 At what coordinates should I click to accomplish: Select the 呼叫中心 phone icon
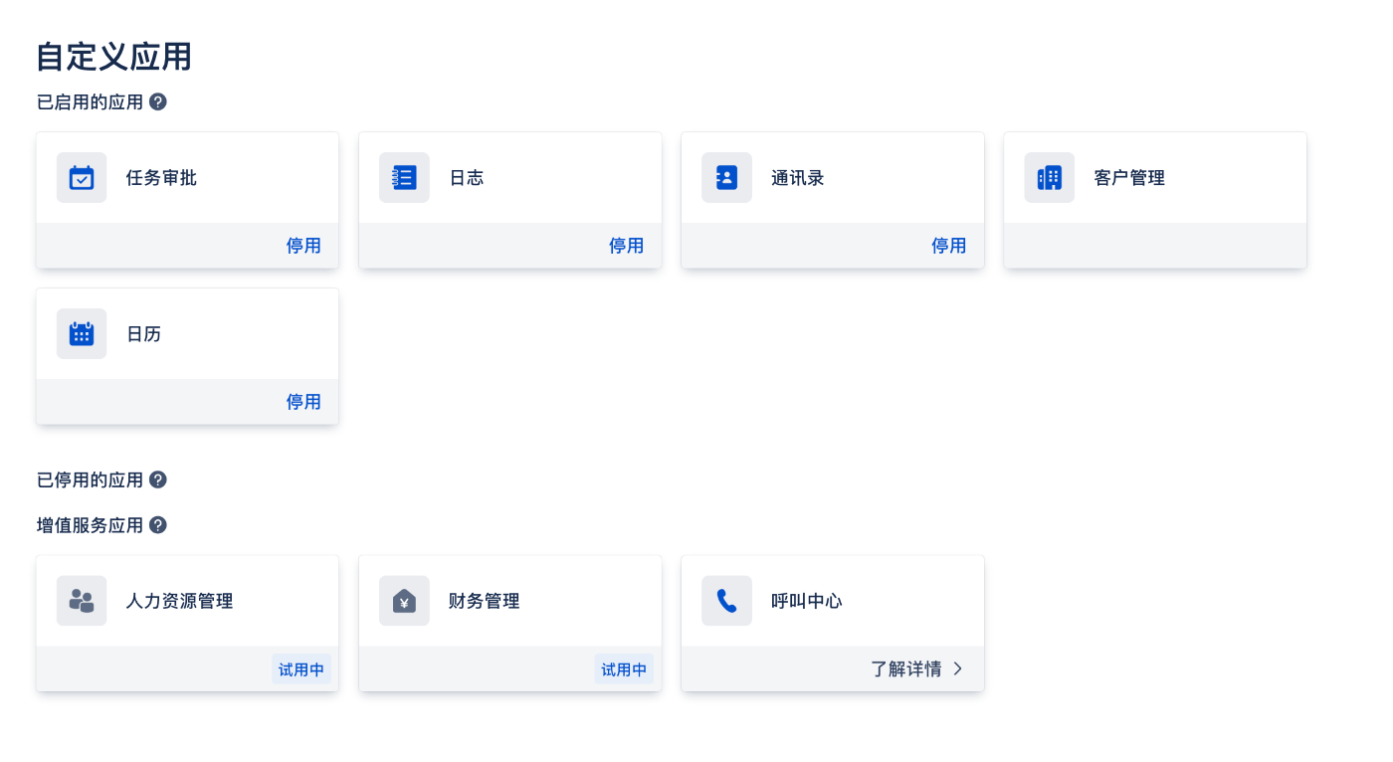726,601
